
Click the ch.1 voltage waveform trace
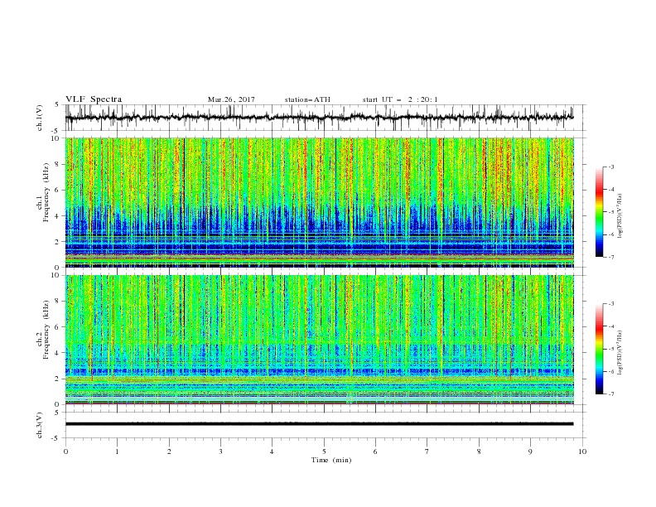pyautogui.click(x=319, y=118)
